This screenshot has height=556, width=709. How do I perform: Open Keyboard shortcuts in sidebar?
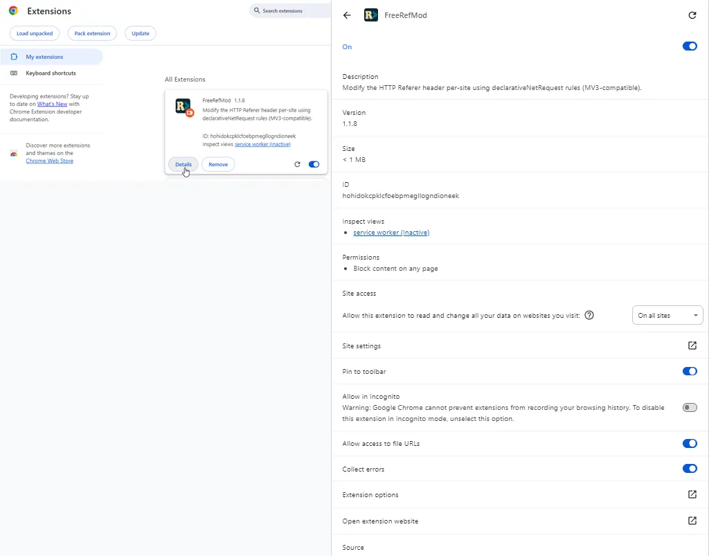pos(51,73)
